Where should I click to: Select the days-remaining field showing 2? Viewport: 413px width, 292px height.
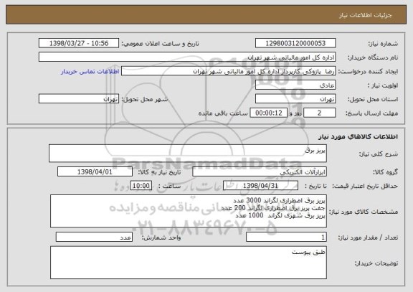click(x=320, y=113)
